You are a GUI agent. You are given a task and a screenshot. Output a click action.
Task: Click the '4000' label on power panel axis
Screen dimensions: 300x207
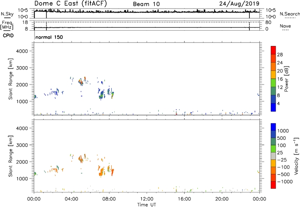(22, 51)
